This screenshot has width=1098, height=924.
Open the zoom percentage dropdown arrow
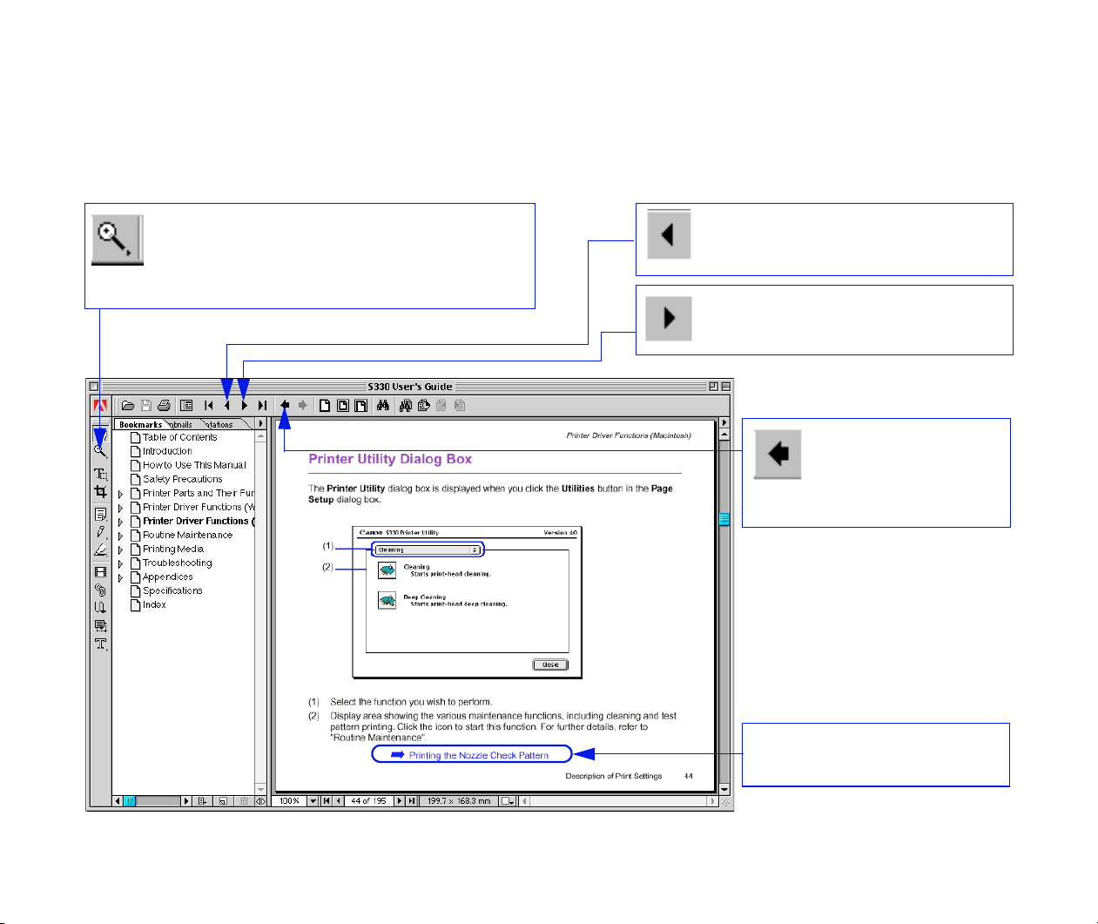313,801
